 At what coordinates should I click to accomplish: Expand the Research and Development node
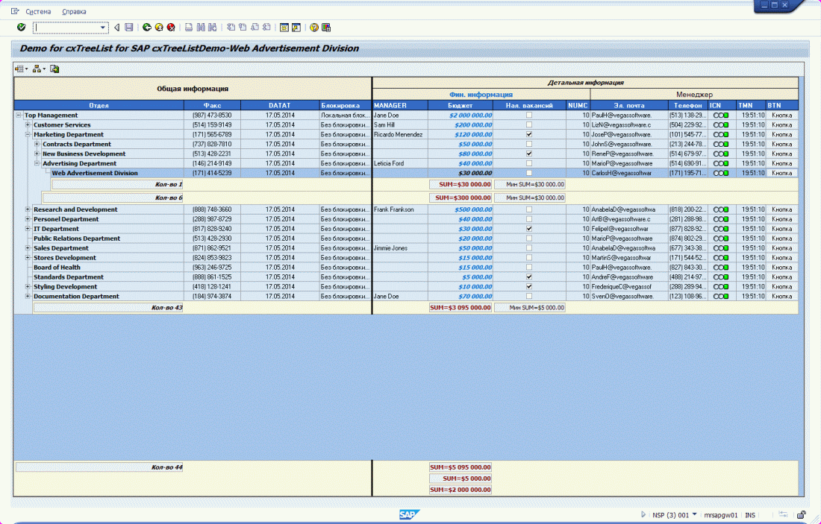pos(28,209)
